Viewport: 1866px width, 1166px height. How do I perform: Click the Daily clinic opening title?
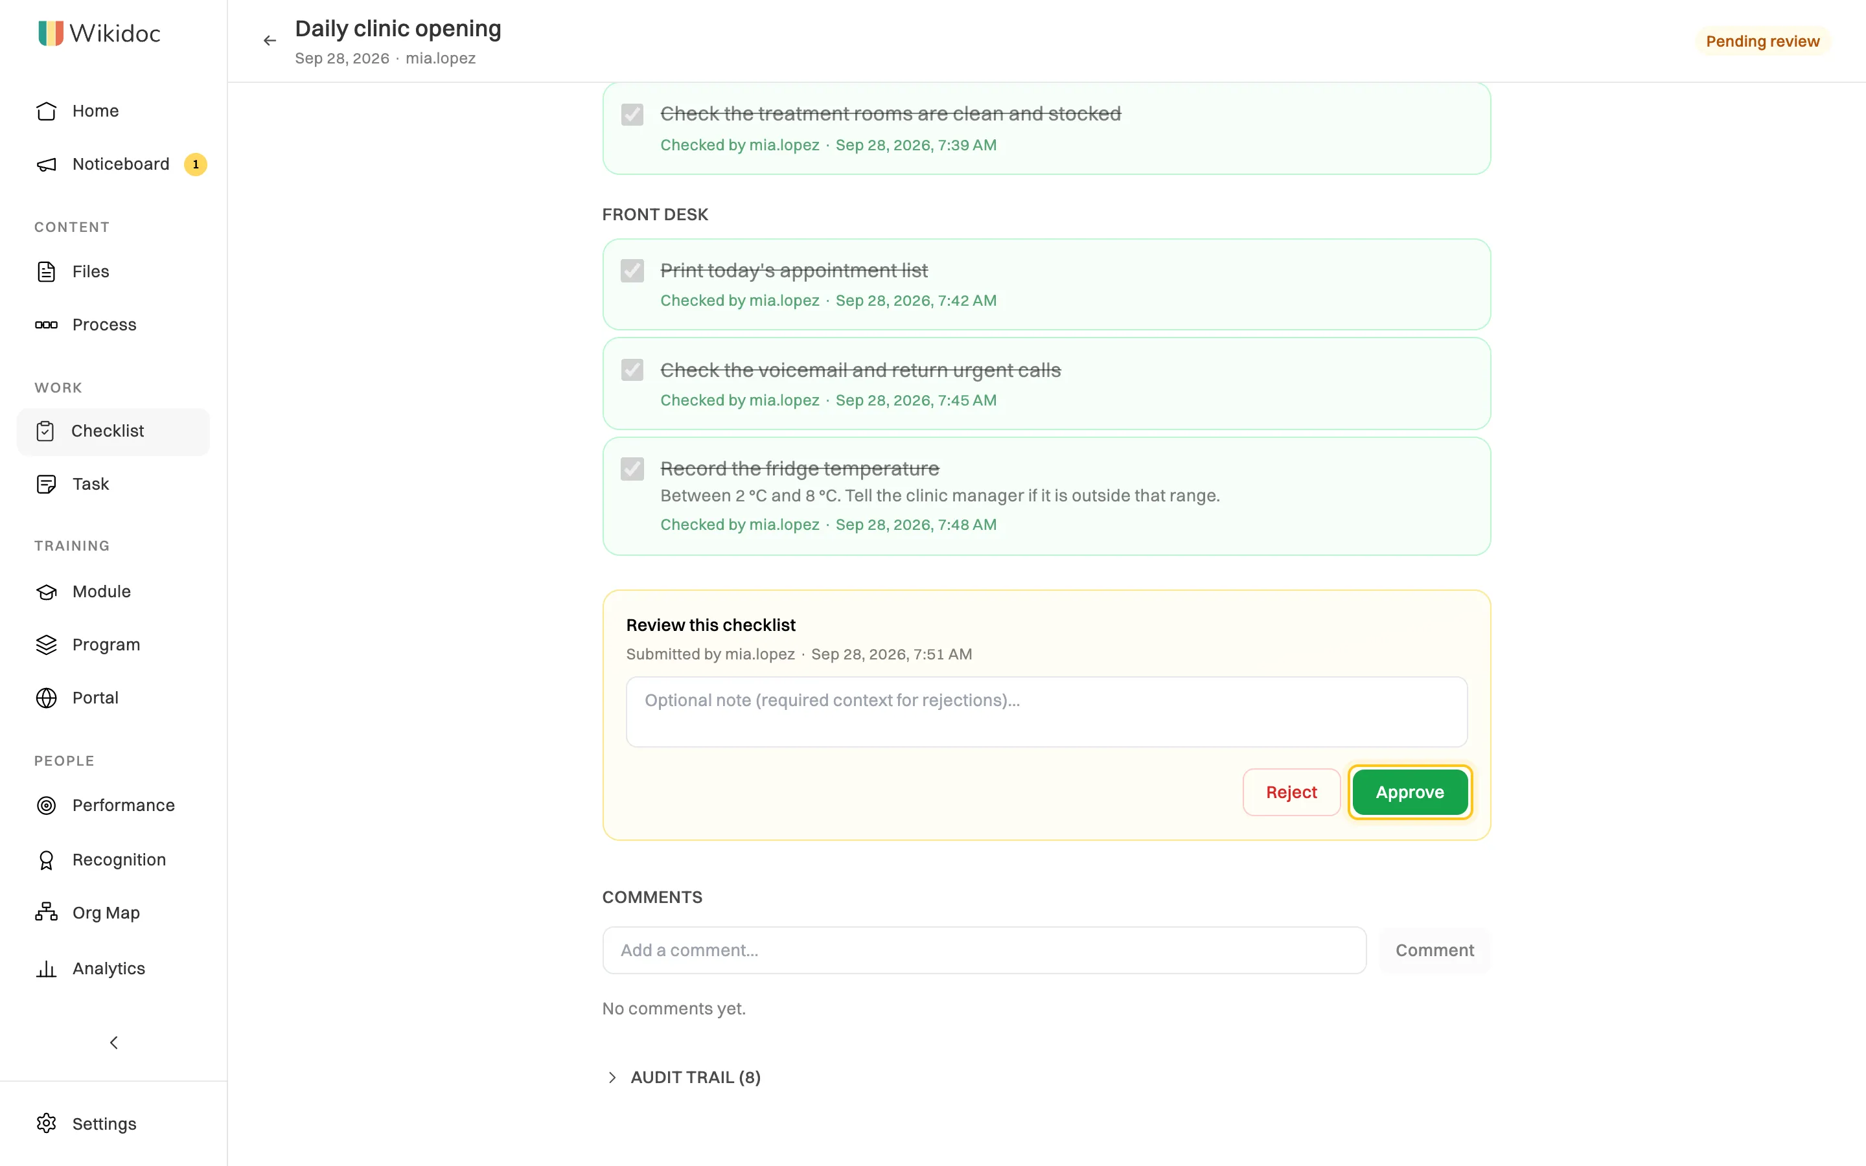pyautogui.click(x=398, y=29)
